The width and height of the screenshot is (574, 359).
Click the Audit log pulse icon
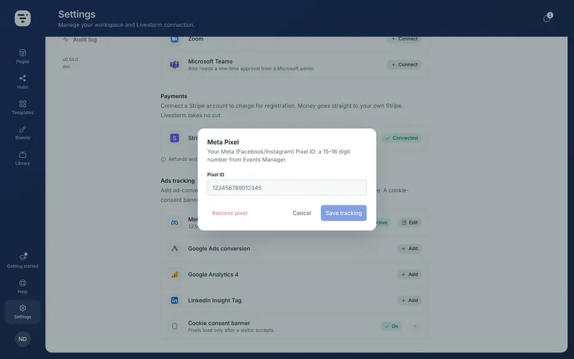[x=66, y=39]
